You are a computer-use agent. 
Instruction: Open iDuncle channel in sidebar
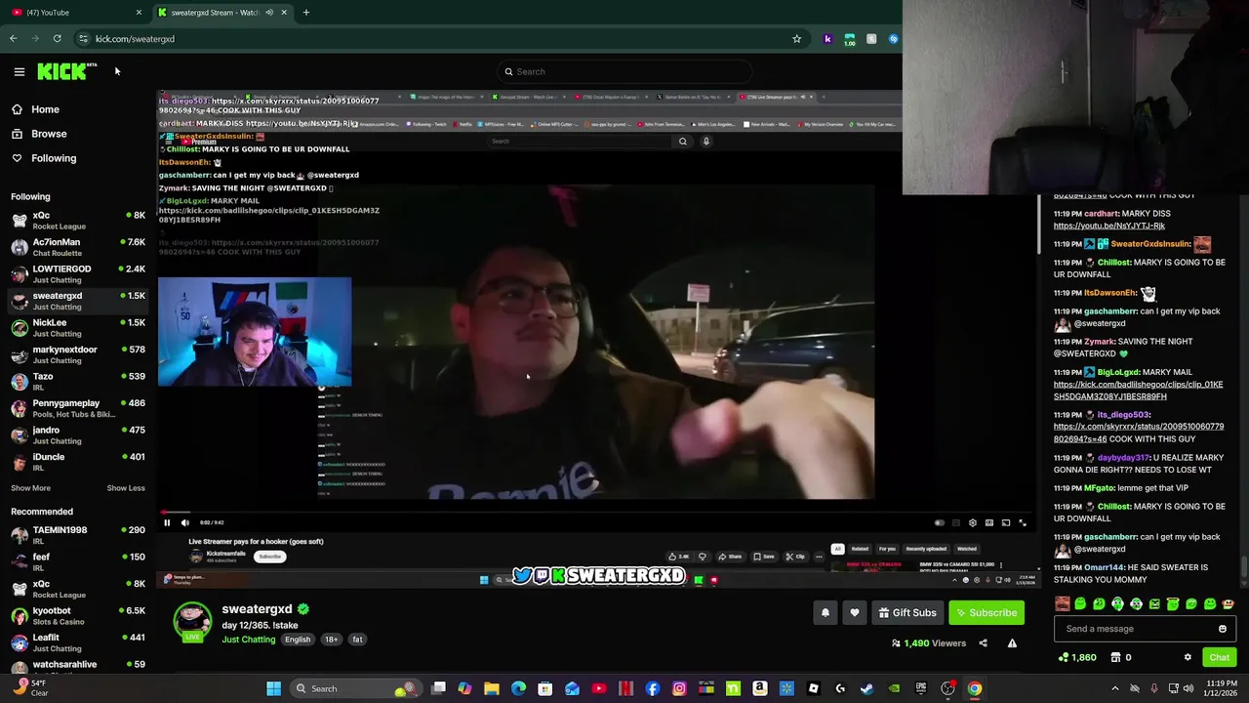coord(78,462)
